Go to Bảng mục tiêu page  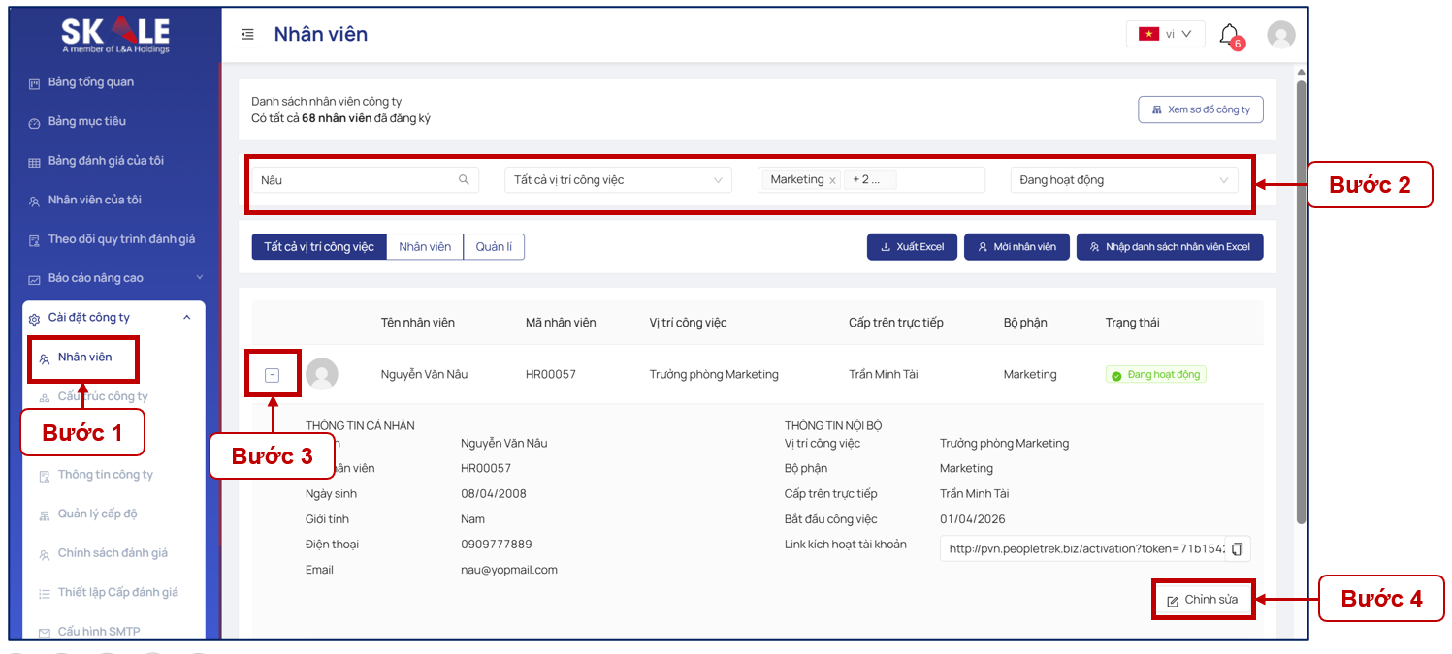coord(87,121)
